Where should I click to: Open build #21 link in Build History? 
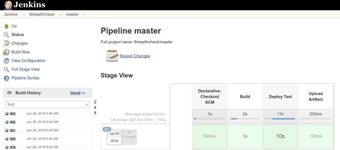13,131
